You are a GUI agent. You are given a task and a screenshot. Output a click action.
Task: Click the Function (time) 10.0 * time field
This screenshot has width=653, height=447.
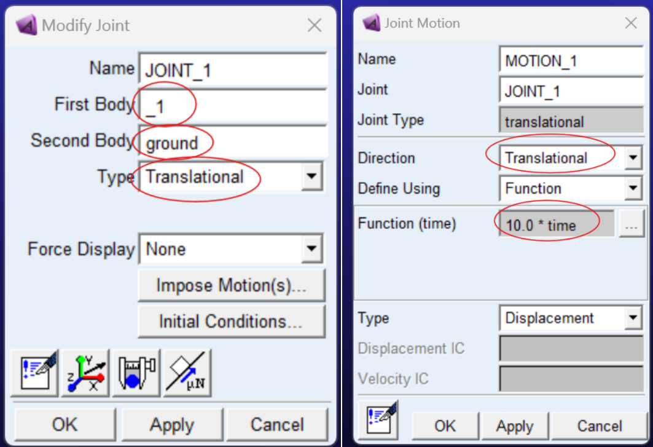[557, 225]
